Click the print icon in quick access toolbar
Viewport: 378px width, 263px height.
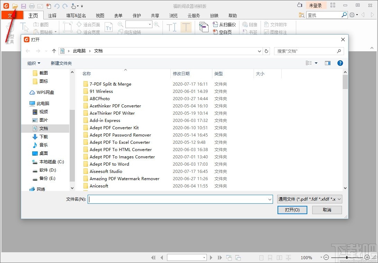pos(32,6)
